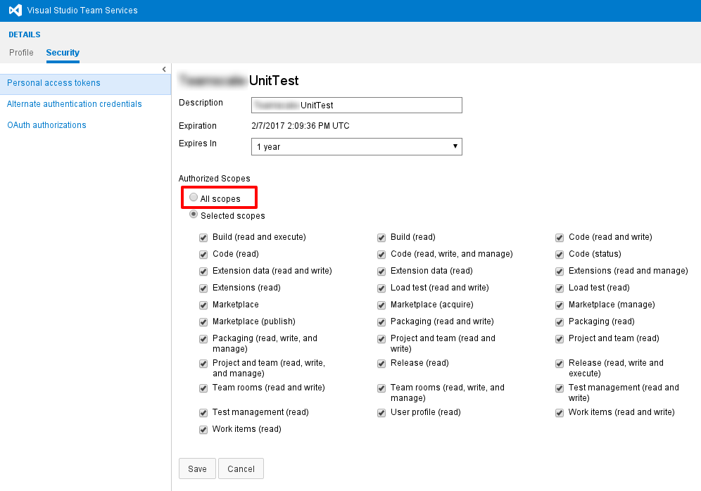This screenshot has height=491, width=701.
Task: Toggle Release (read) checkbox
Action: click(x=381, y=364)
